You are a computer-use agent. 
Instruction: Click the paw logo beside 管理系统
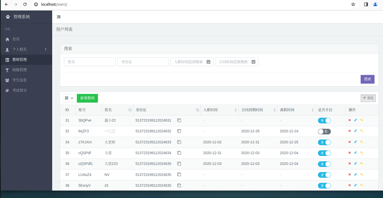pos(8,17)
